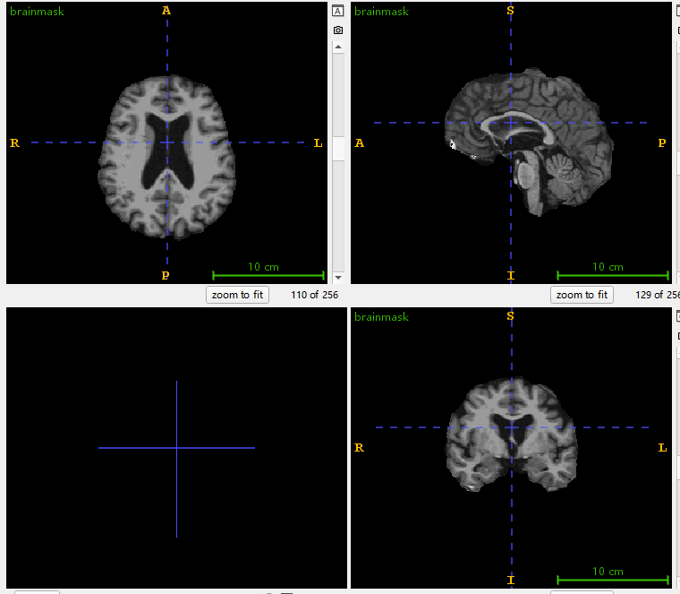This screenshot has width=680, height=594.
Task: Grab the axial slice slider thumb
Action: tap(338, 149)
